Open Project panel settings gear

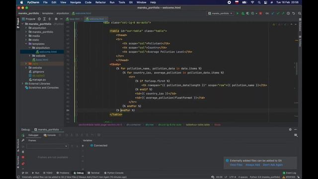pyautogui.click(x=56, y=19)
